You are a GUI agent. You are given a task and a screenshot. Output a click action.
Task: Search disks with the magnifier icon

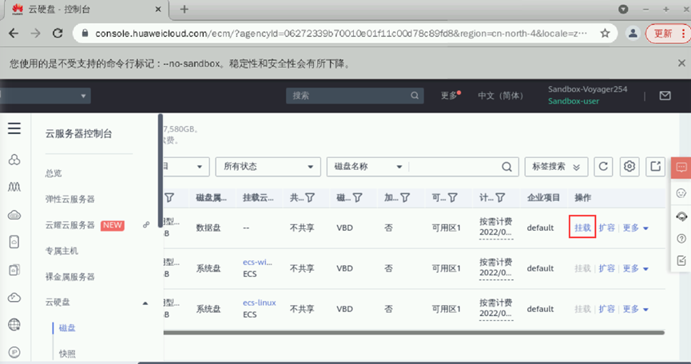coord(506,167)
